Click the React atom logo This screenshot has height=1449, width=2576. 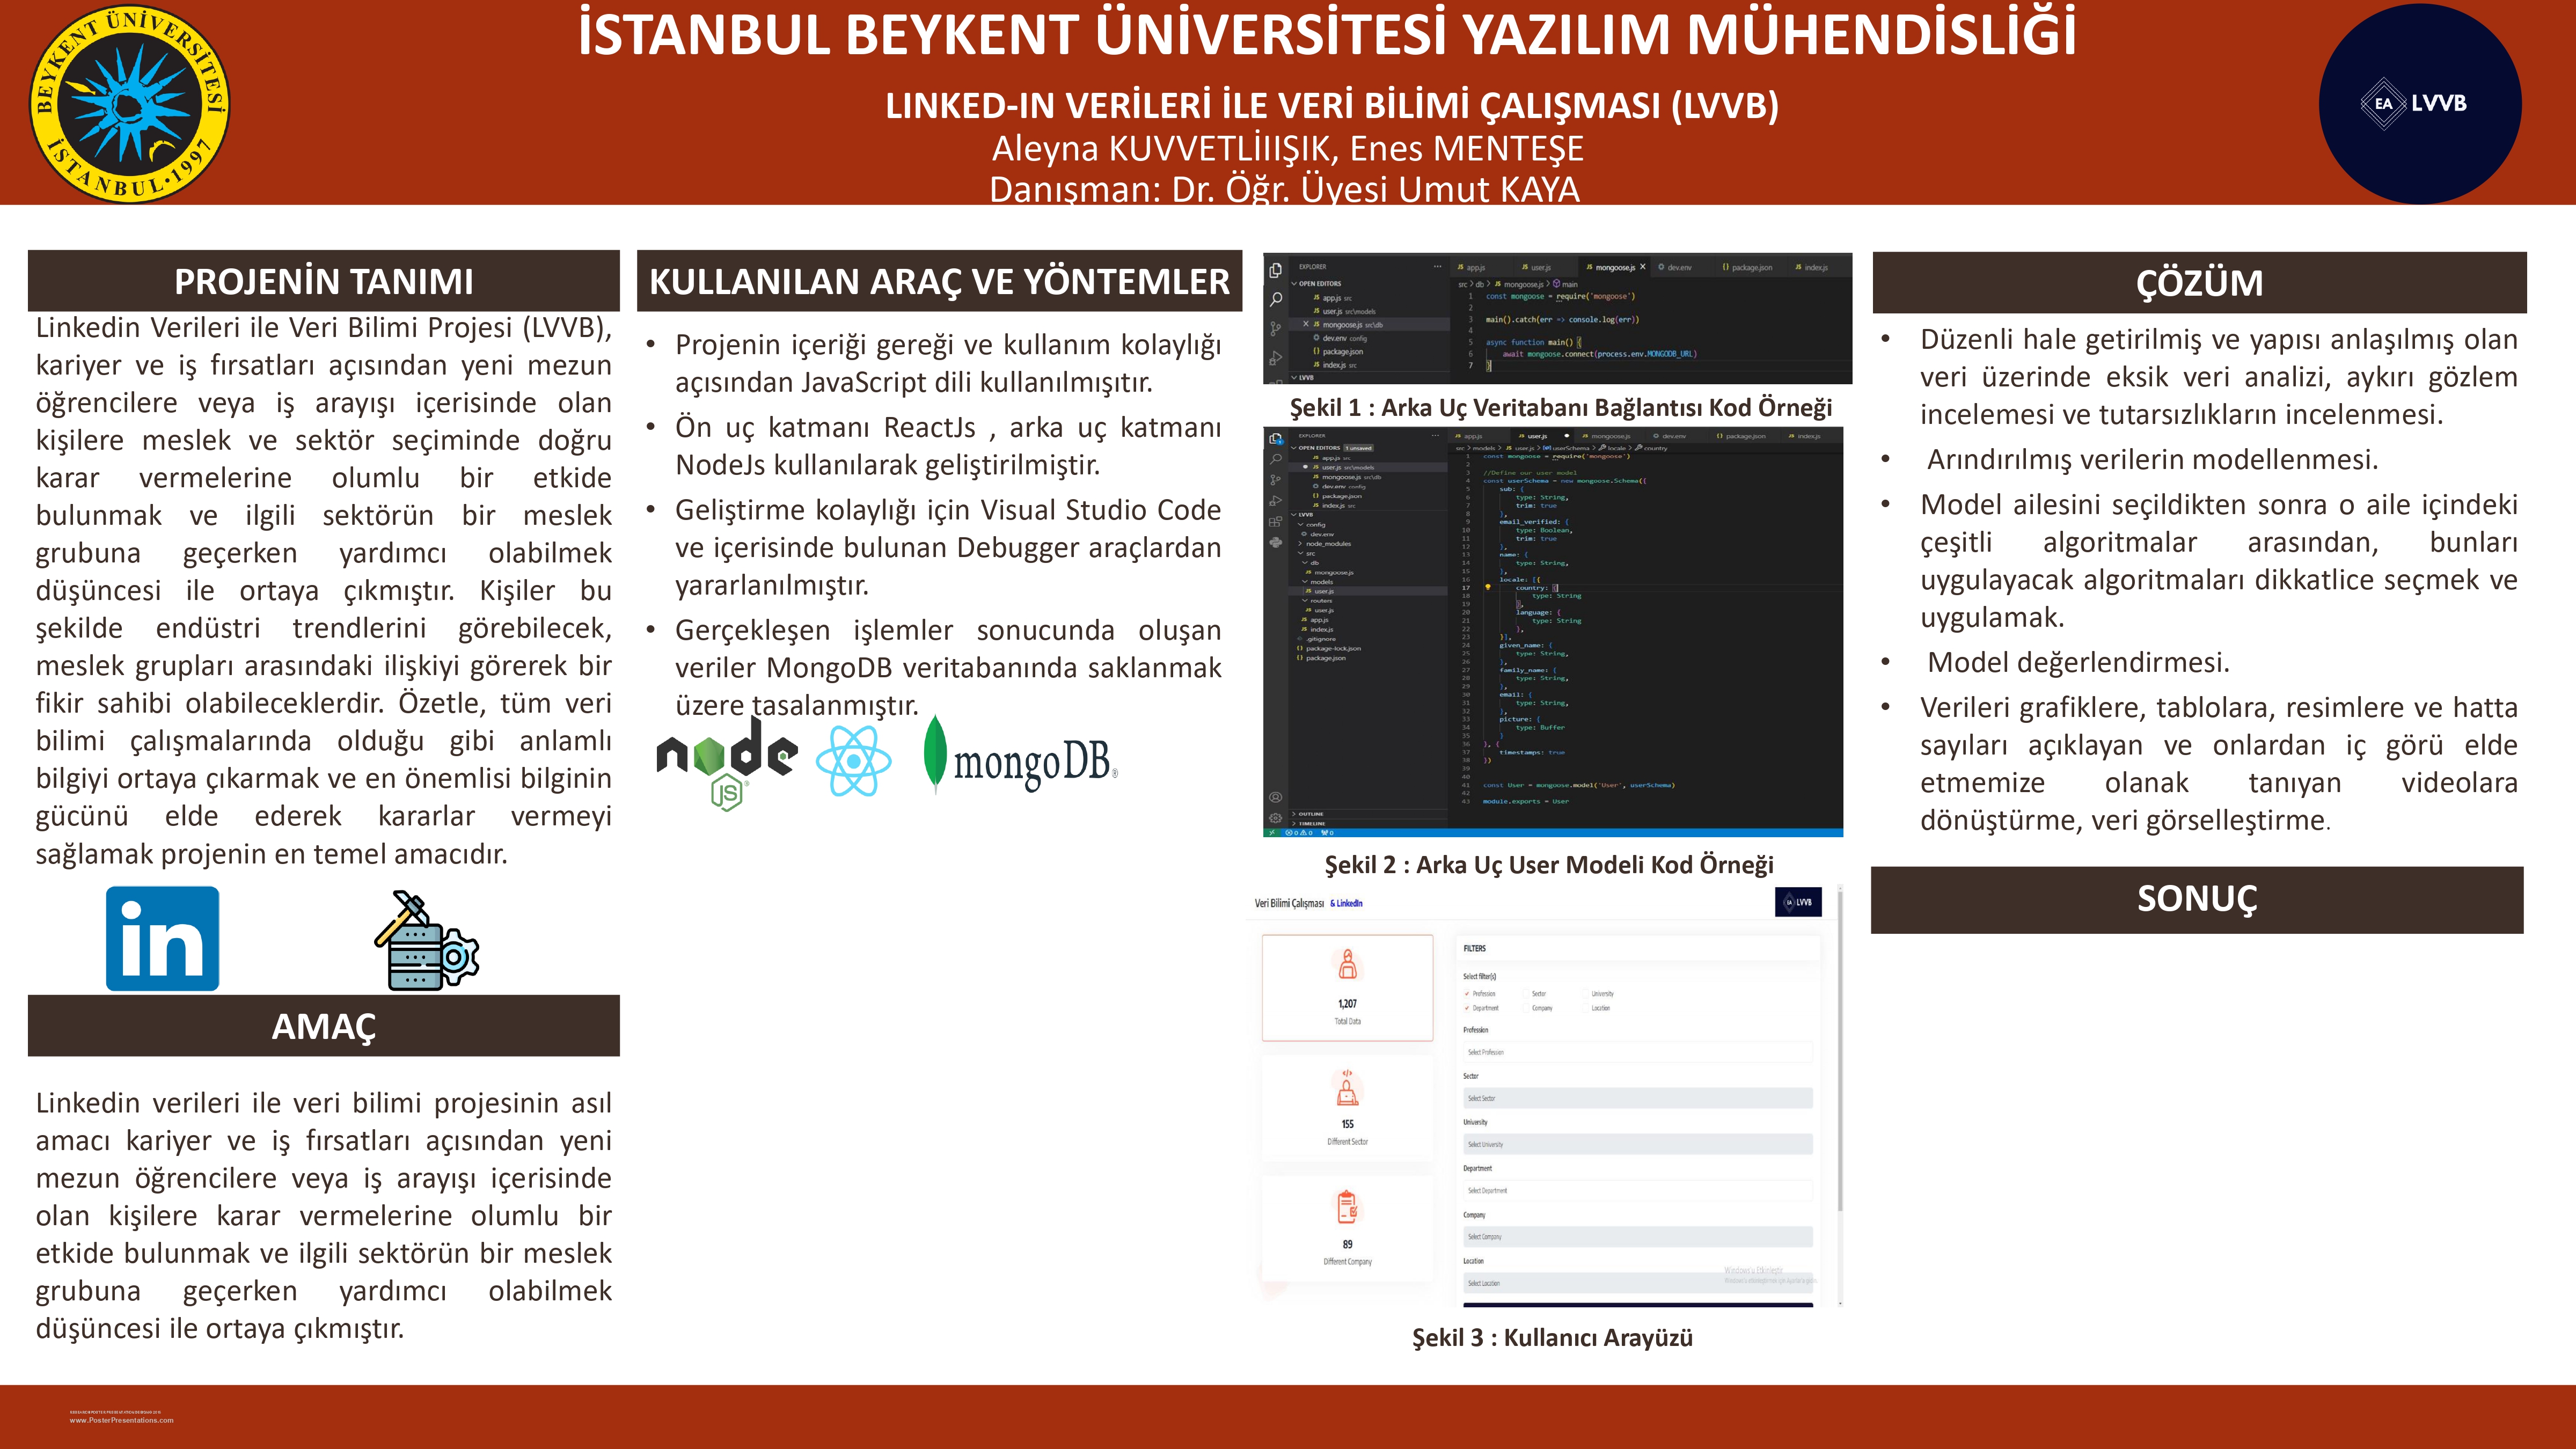point(853,761)
